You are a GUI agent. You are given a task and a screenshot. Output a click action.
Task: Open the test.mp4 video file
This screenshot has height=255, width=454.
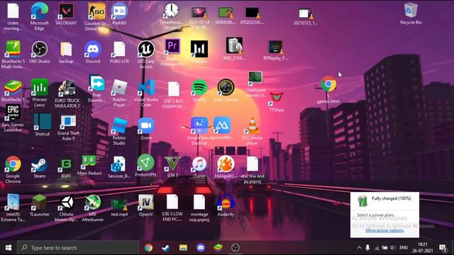coord(119,203)
